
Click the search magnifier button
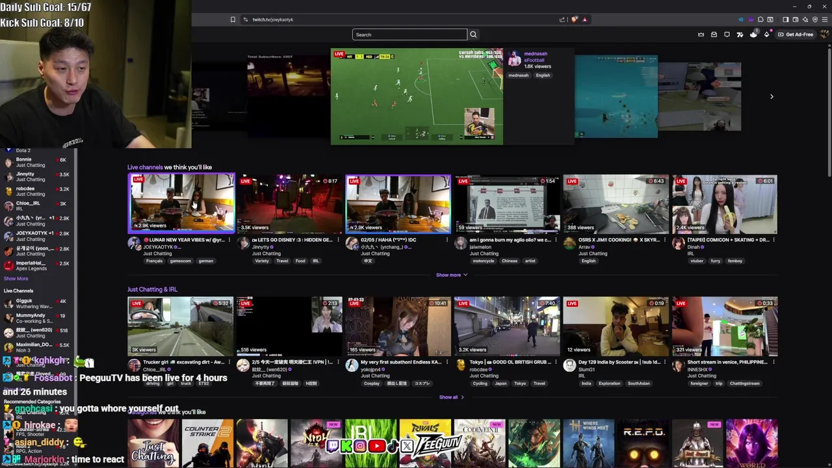(x=473, y=34)
